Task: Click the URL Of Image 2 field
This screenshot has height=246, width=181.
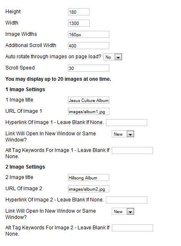Action: tap(88, 189)
